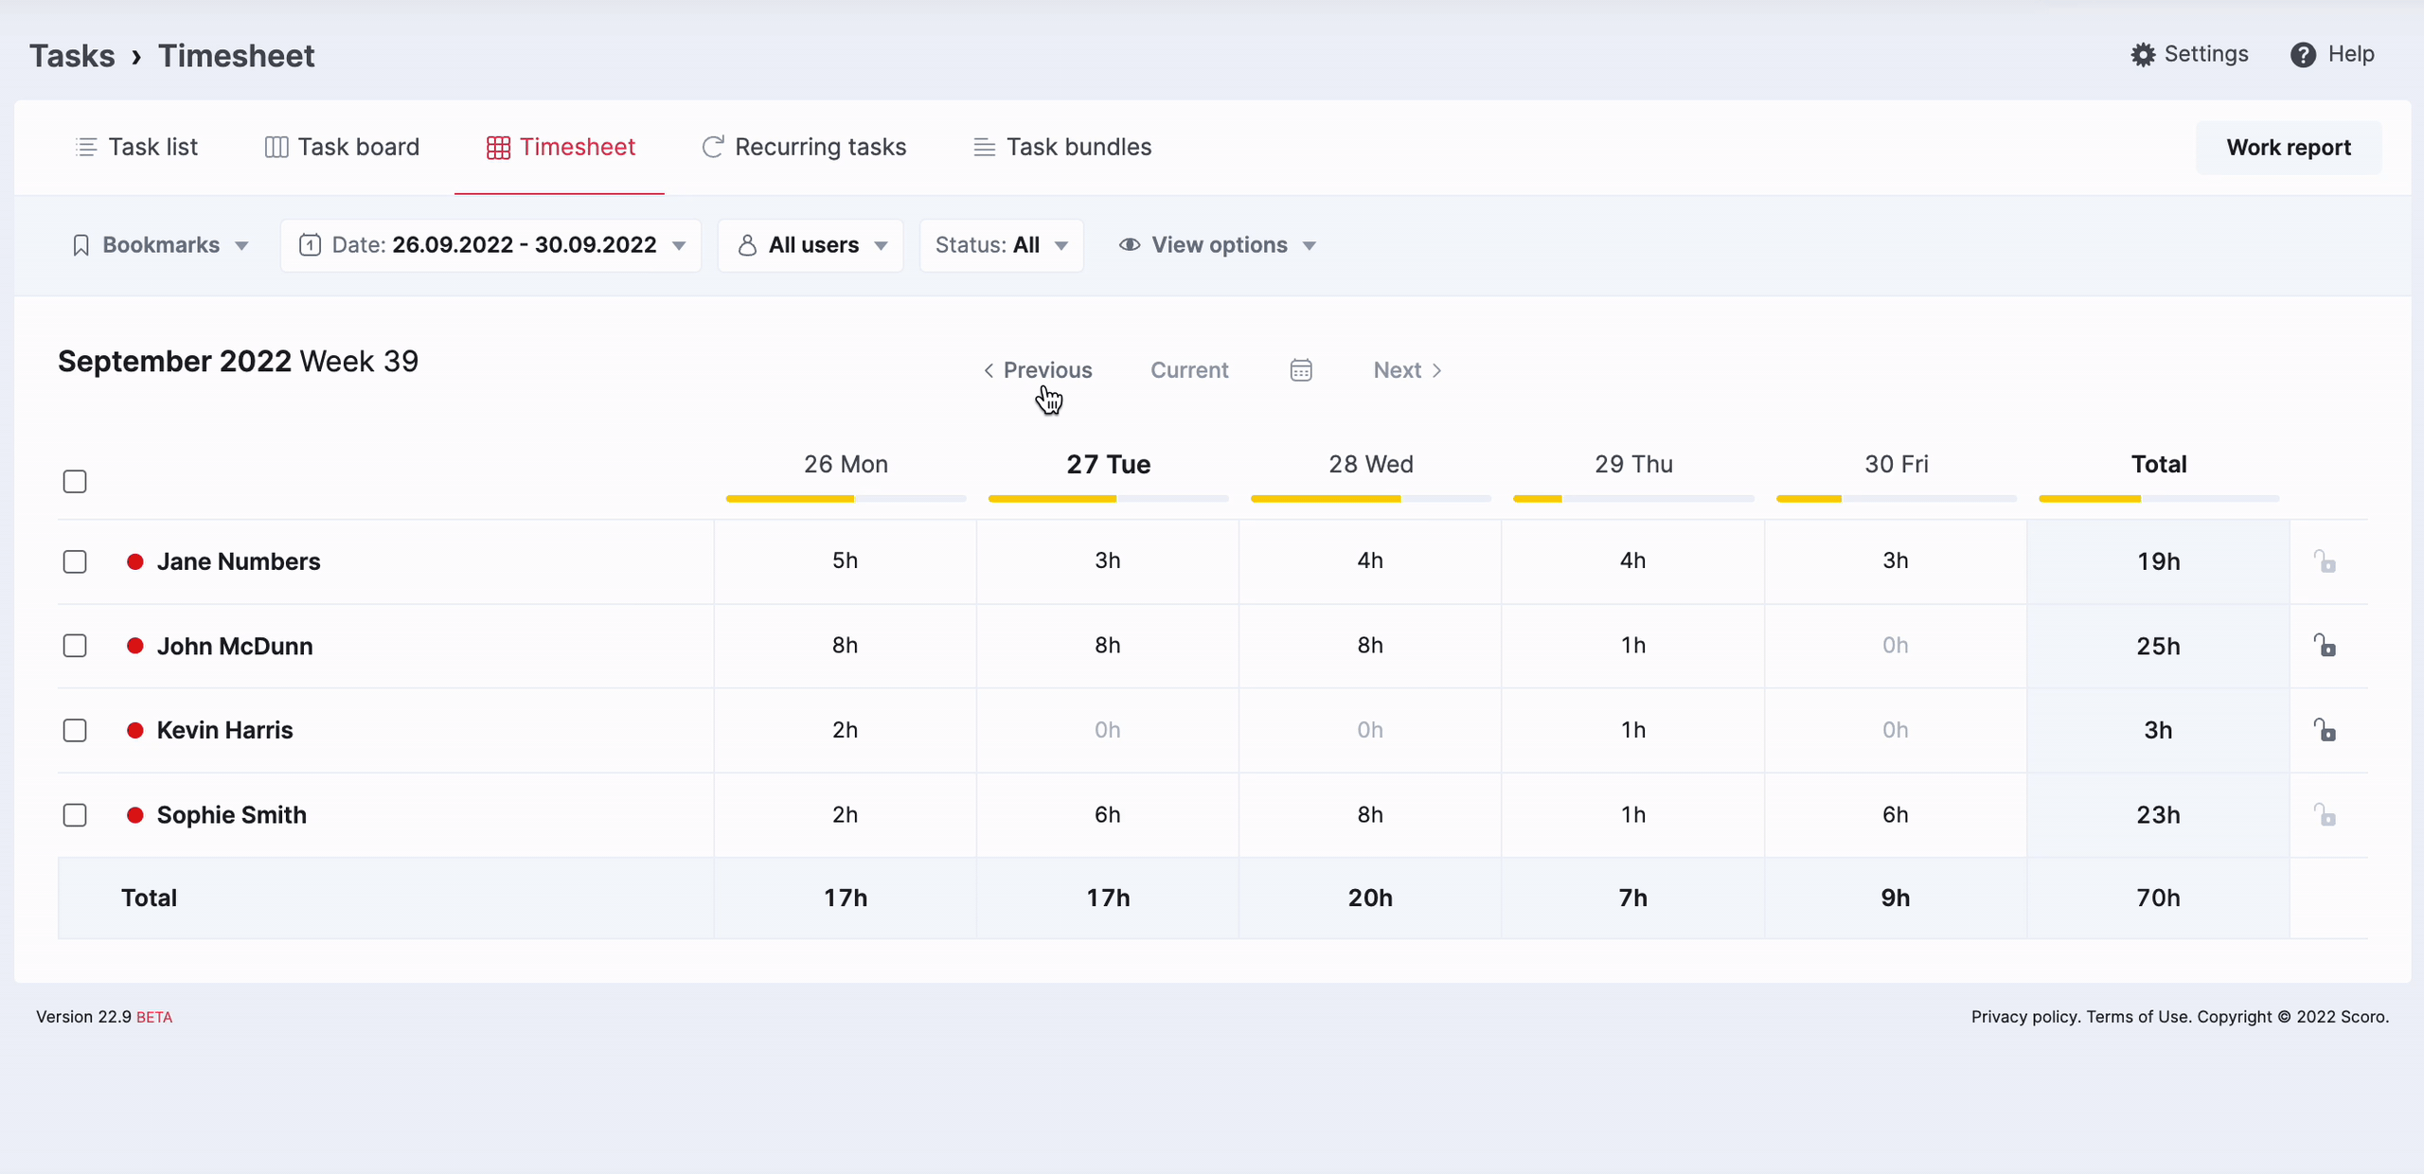
Task: Select Sophie Smith's row checkbox
Action: [75, 814]
